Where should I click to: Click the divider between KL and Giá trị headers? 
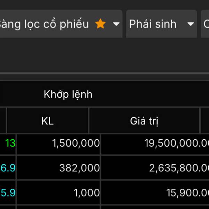coord(88,121)
